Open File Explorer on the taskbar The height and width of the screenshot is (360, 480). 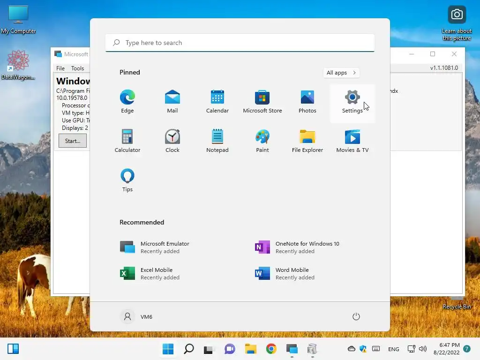pos(250,349)
